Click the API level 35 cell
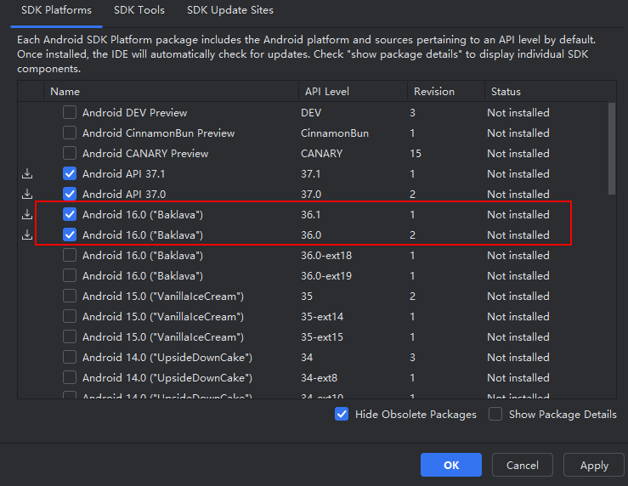Image resolution: width=628 pixels, height=486 pixels. tap(307, 297)
